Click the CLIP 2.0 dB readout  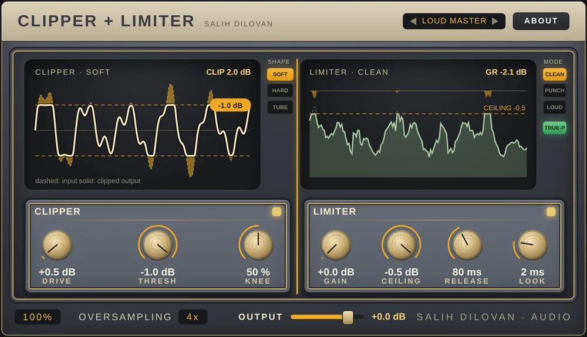point(228,72)
